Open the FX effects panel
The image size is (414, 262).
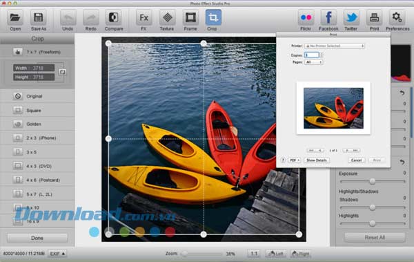coord(144,18)
